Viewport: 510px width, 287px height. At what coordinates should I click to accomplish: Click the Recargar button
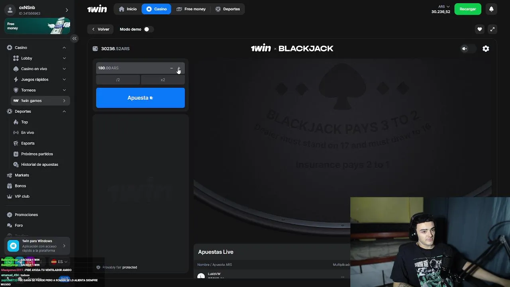coord(468,9)
